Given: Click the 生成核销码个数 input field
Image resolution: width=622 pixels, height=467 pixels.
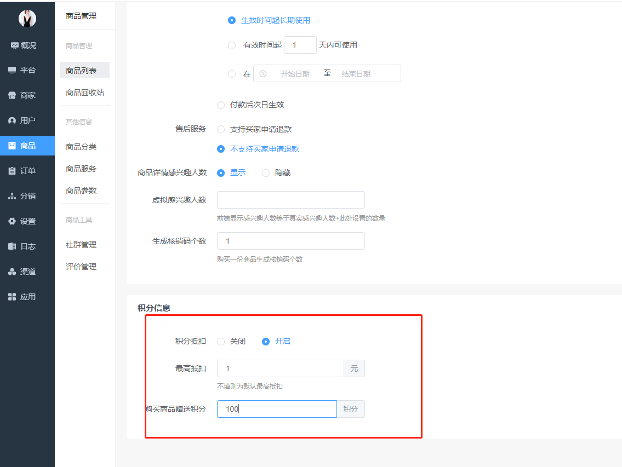Looking at the screenshot, I should pos(291,241).
